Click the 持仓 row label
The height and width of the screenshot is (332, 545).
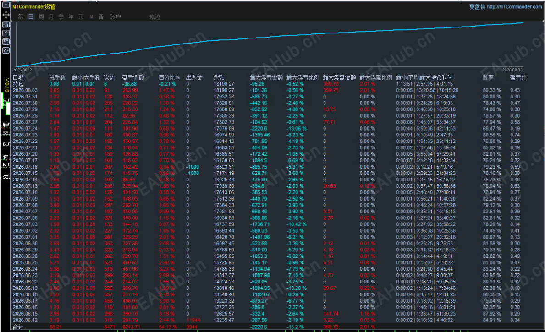pyautogui.click(x=18, y=84)
